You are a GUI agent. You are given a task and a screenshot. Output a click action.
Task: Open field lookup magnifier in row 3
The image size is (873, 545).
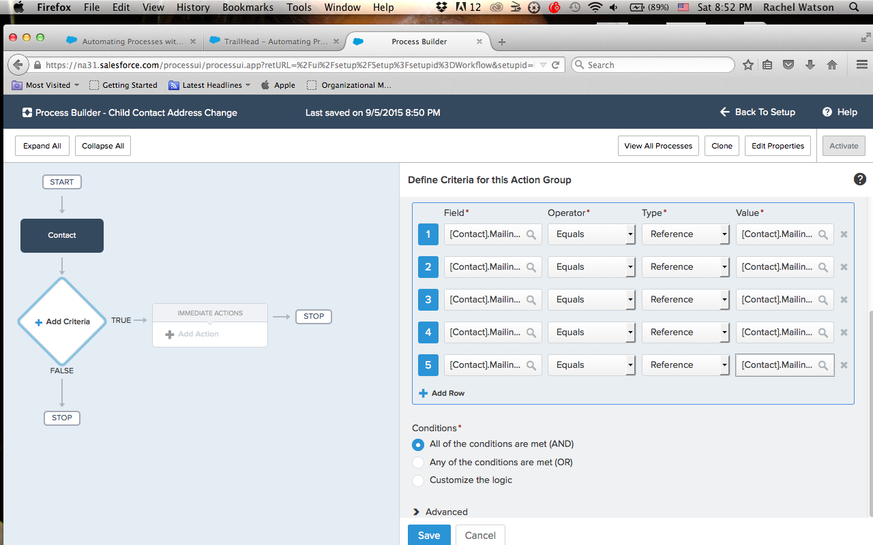point(531,300)
